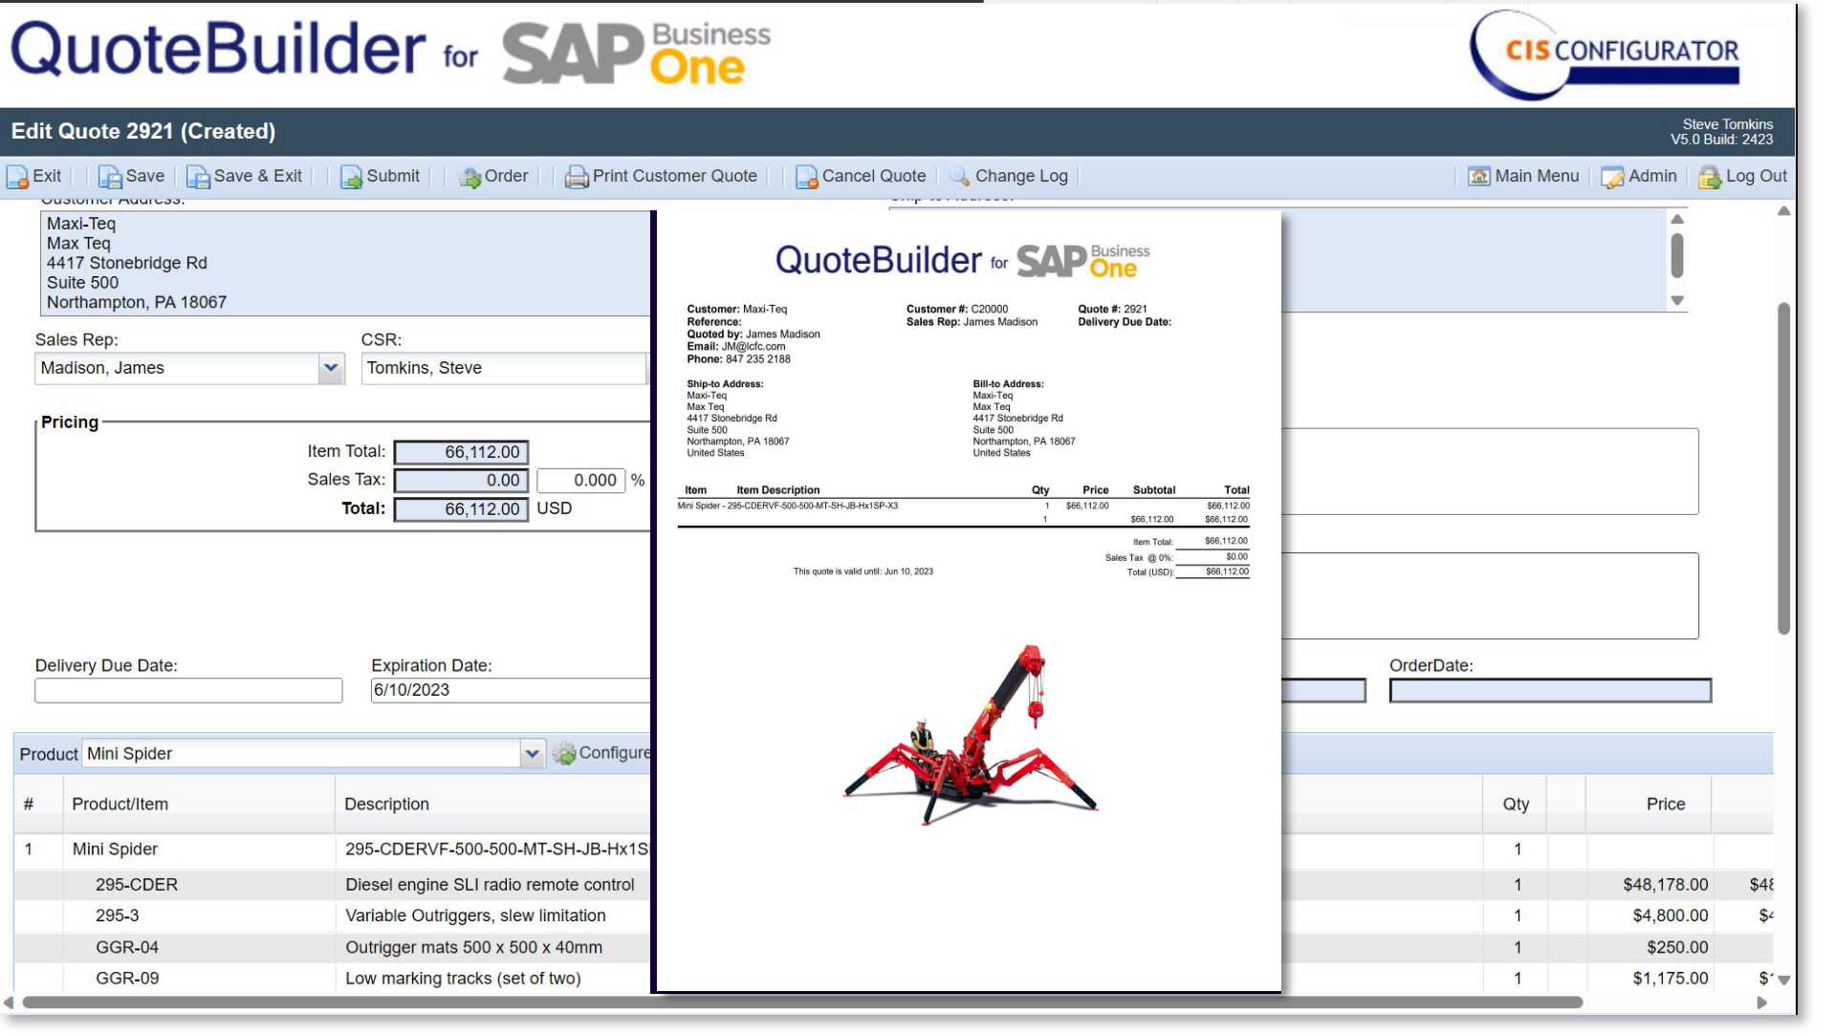The height and width of the screenshot is (1036, 1835).
Task: Click the printer icon for Customer Quote
Action: tap(577, 177)
